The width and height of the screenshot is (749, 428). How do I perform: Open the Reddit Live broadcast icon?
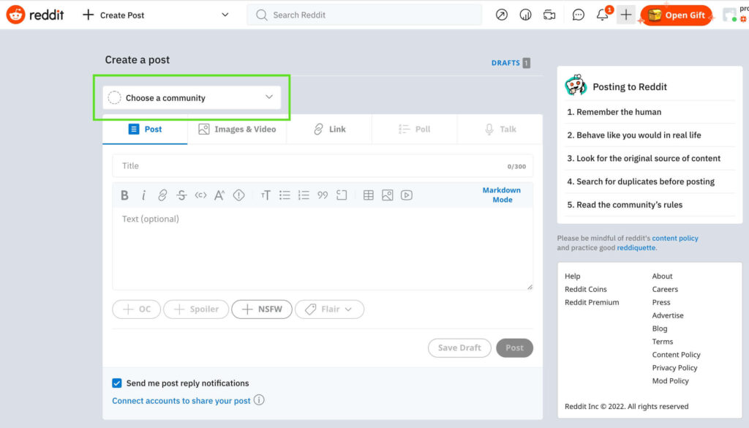[x=549, y=15]
